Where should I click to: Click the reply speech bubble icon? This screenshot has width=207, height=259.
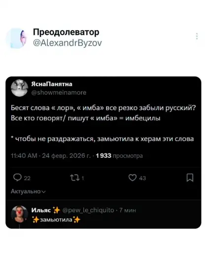(x=17, y=178)
